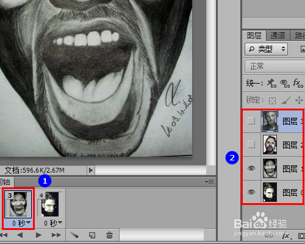Open the 正常 blend mode dropdown
The width and height of the screenshot is (305, 244).
274,66
